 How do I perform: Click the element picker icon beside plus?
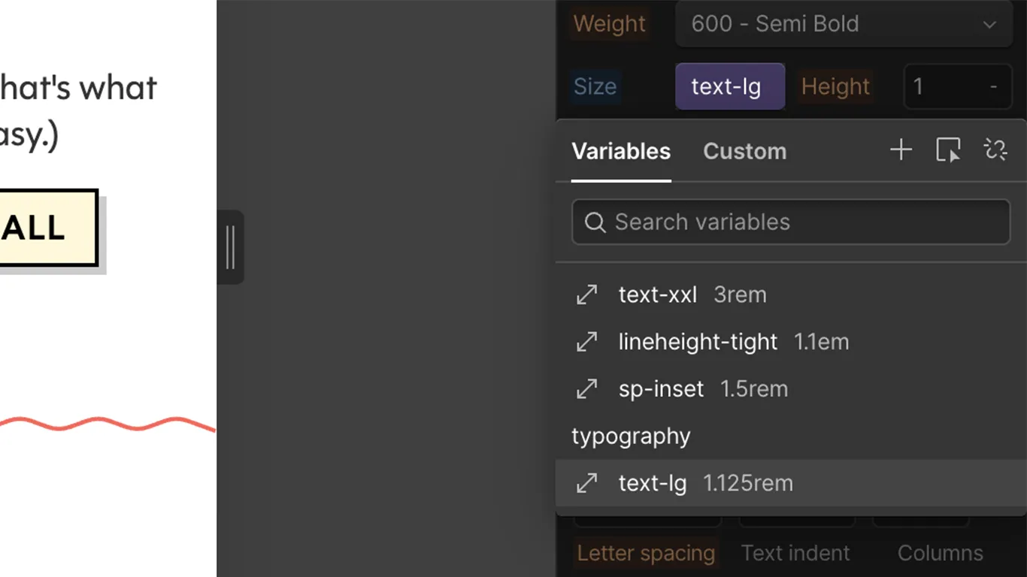[948, 150]
